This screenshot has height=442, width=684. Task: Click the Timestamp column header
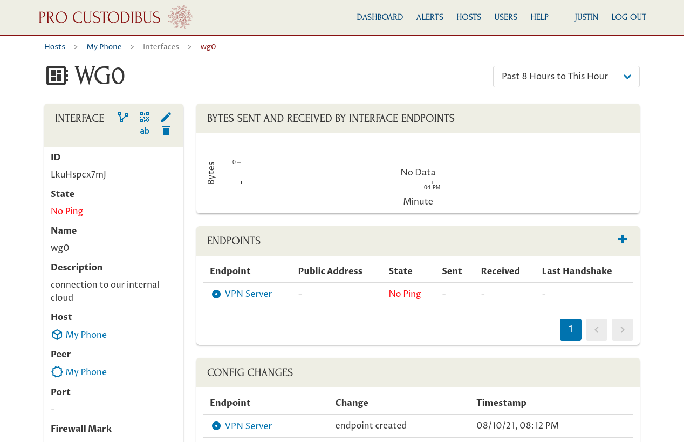pyautogui.click(x=501, y=403)
